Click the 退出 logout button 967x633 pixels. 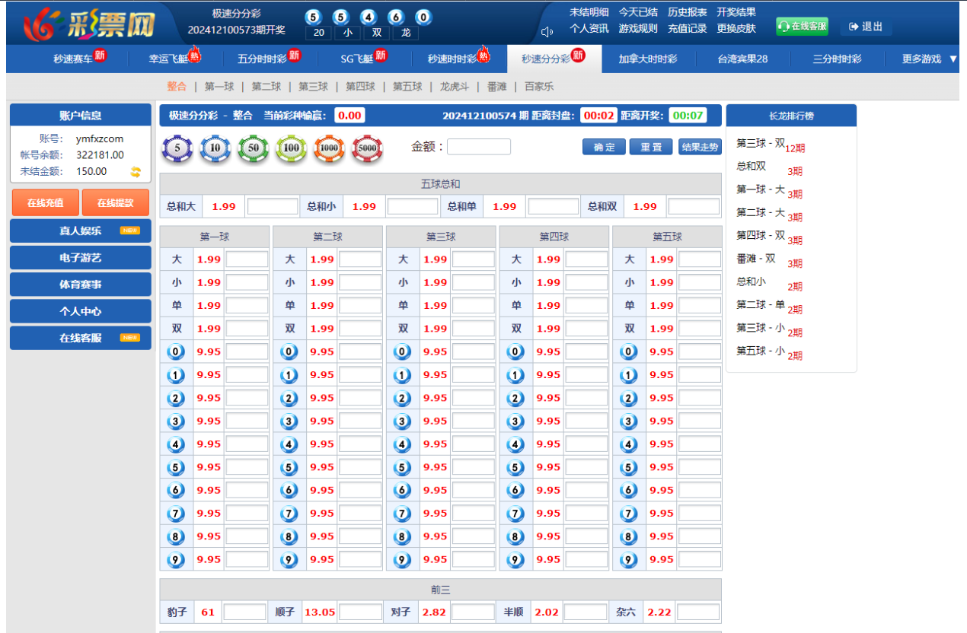pos(866,27)
